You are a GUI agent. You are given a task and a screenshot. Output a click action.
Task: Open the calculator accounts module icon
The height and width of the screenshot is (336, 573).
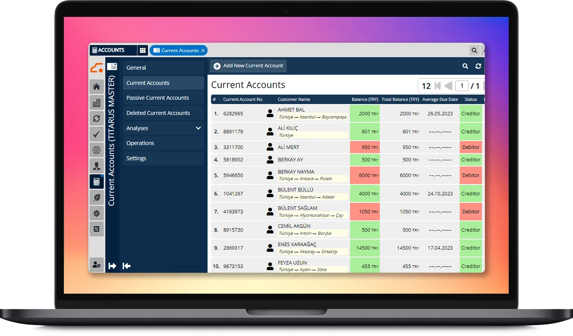click(96, 182)
